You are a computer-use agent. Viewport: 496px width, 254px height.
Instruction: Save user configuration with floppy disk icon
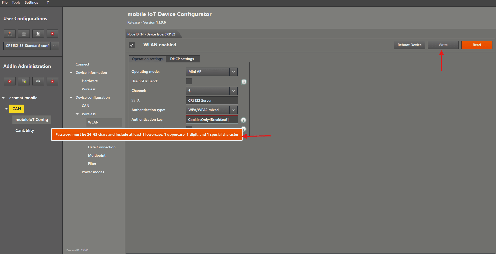coord(38,34)
